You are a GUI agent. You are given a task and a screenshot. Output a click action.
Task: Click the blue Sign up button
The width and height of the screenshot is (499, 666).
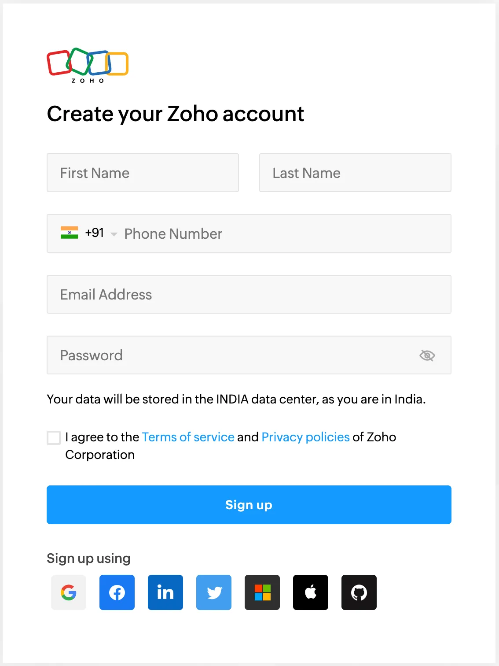[249, 505]
